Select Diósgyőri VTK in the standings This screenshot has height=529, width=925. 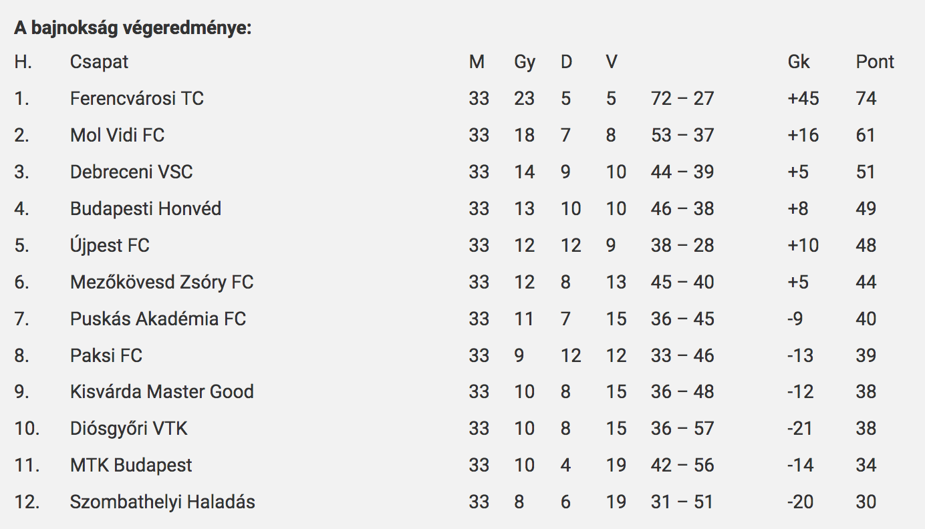click(129, 429)
